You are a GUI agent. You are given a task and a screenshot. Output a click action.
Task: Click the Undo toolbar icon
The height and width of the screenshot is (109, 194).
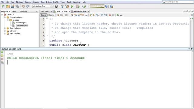pyautogui.click(x=23, y=6)
